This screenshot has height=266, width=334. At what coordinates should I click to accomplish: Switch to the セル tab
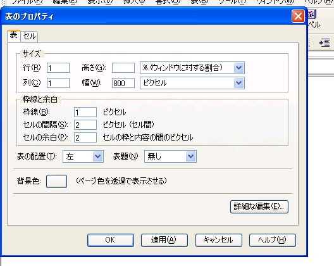[29, 36]
